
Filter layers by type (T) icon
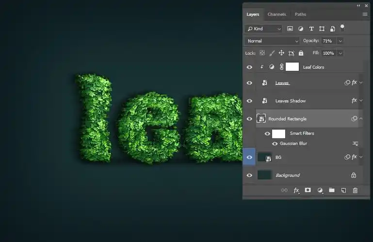(311, 29)
